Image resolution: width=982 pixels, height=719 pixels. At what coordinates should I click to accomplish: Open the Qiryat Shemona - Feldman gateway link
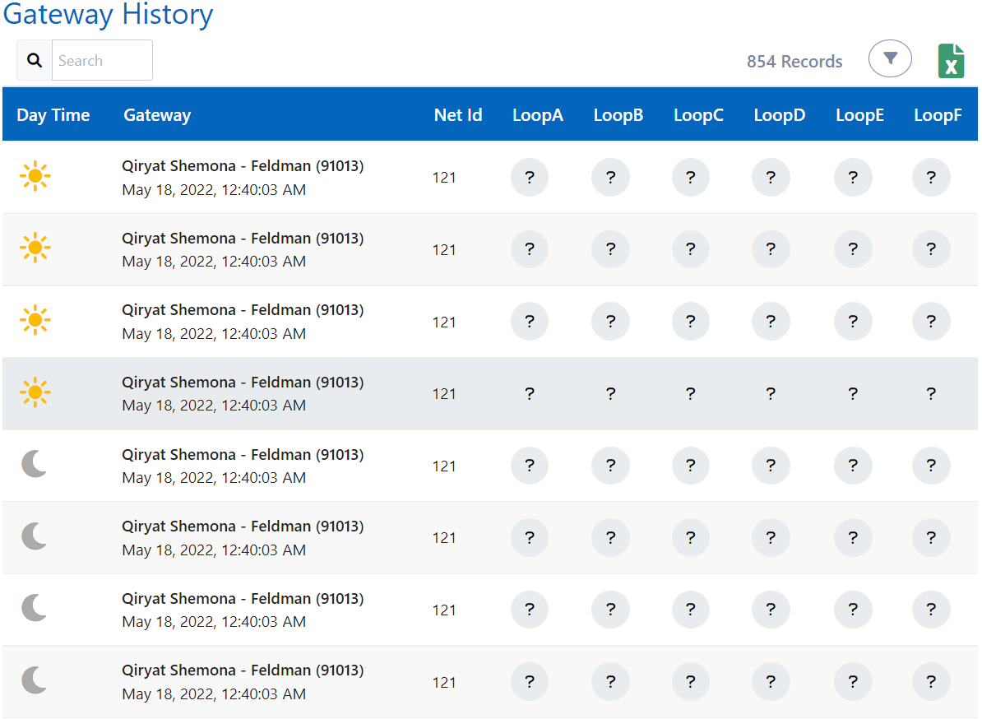243,165
